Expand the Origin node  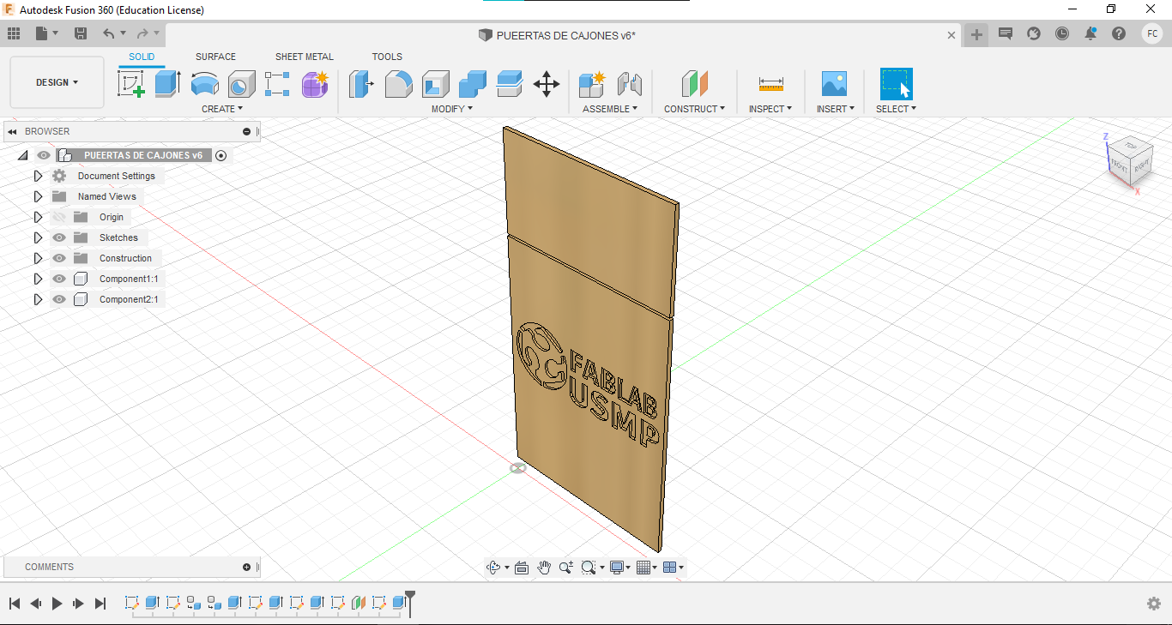[x=38, y=217]
